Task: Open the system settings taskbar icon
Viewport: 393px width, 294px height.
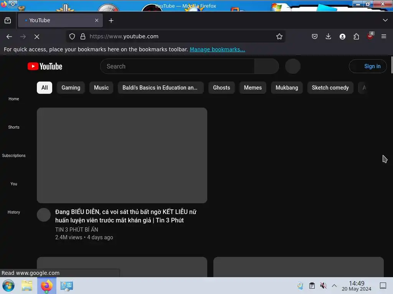Action: tap(67, 286)
